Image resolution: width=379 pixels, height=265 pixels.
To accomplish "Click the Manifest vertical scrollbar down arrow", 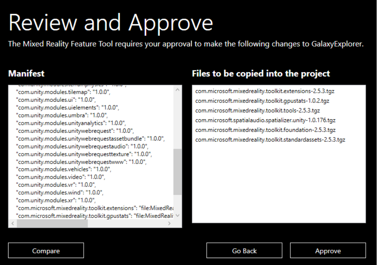I will (x=178, y=215).
